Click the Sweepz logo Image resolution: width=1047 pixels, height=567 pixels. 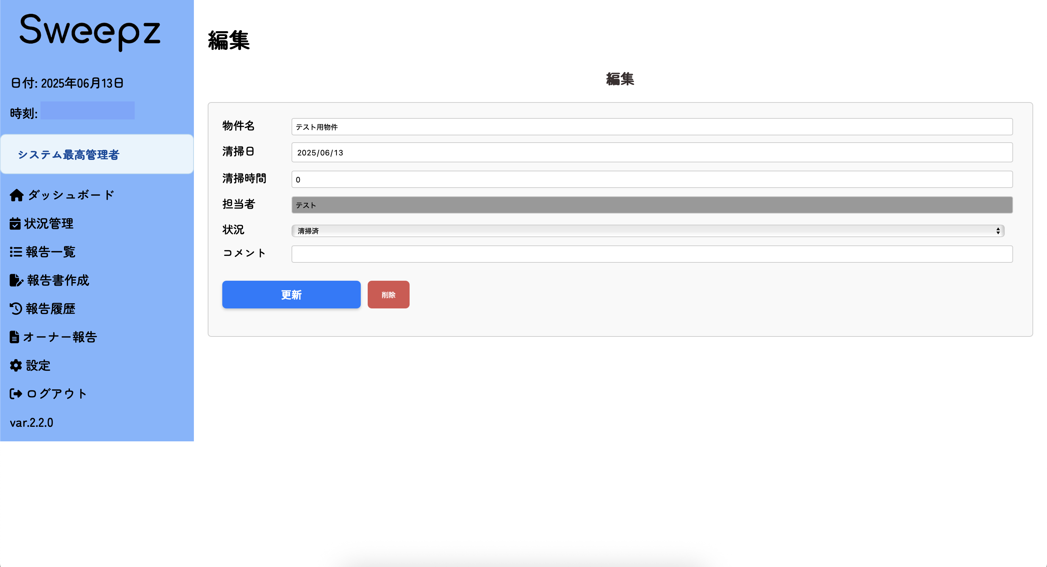point(90,32)
